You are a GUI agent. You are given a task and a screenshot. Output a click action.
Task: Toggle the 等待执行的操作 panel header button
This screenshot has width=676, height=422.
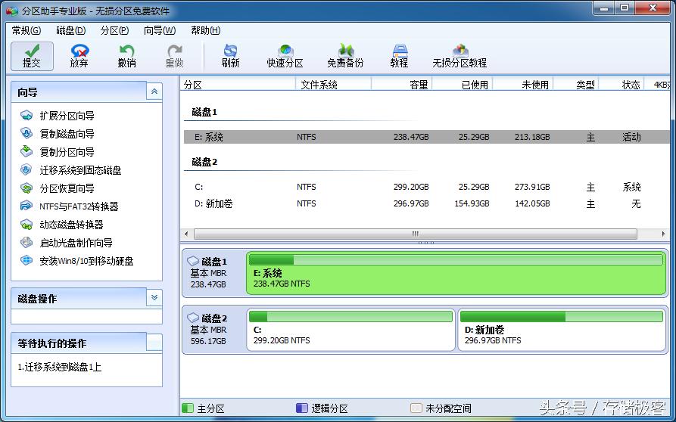tap(154, 343)
